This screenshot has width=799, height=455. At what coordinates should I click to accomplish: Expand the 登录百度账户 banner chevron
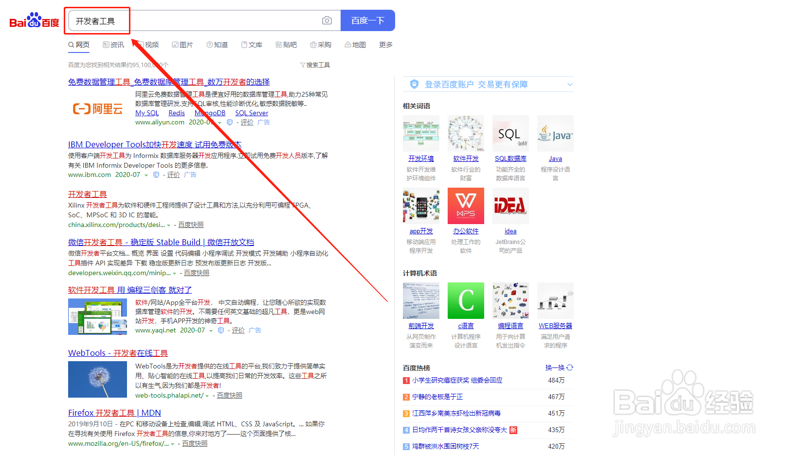point(570,85)
